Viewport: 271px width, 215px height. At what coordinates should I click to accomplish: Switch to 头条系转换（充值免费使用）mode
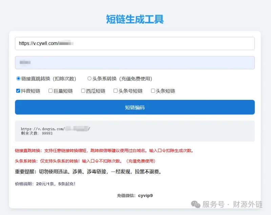coord(89,78)
